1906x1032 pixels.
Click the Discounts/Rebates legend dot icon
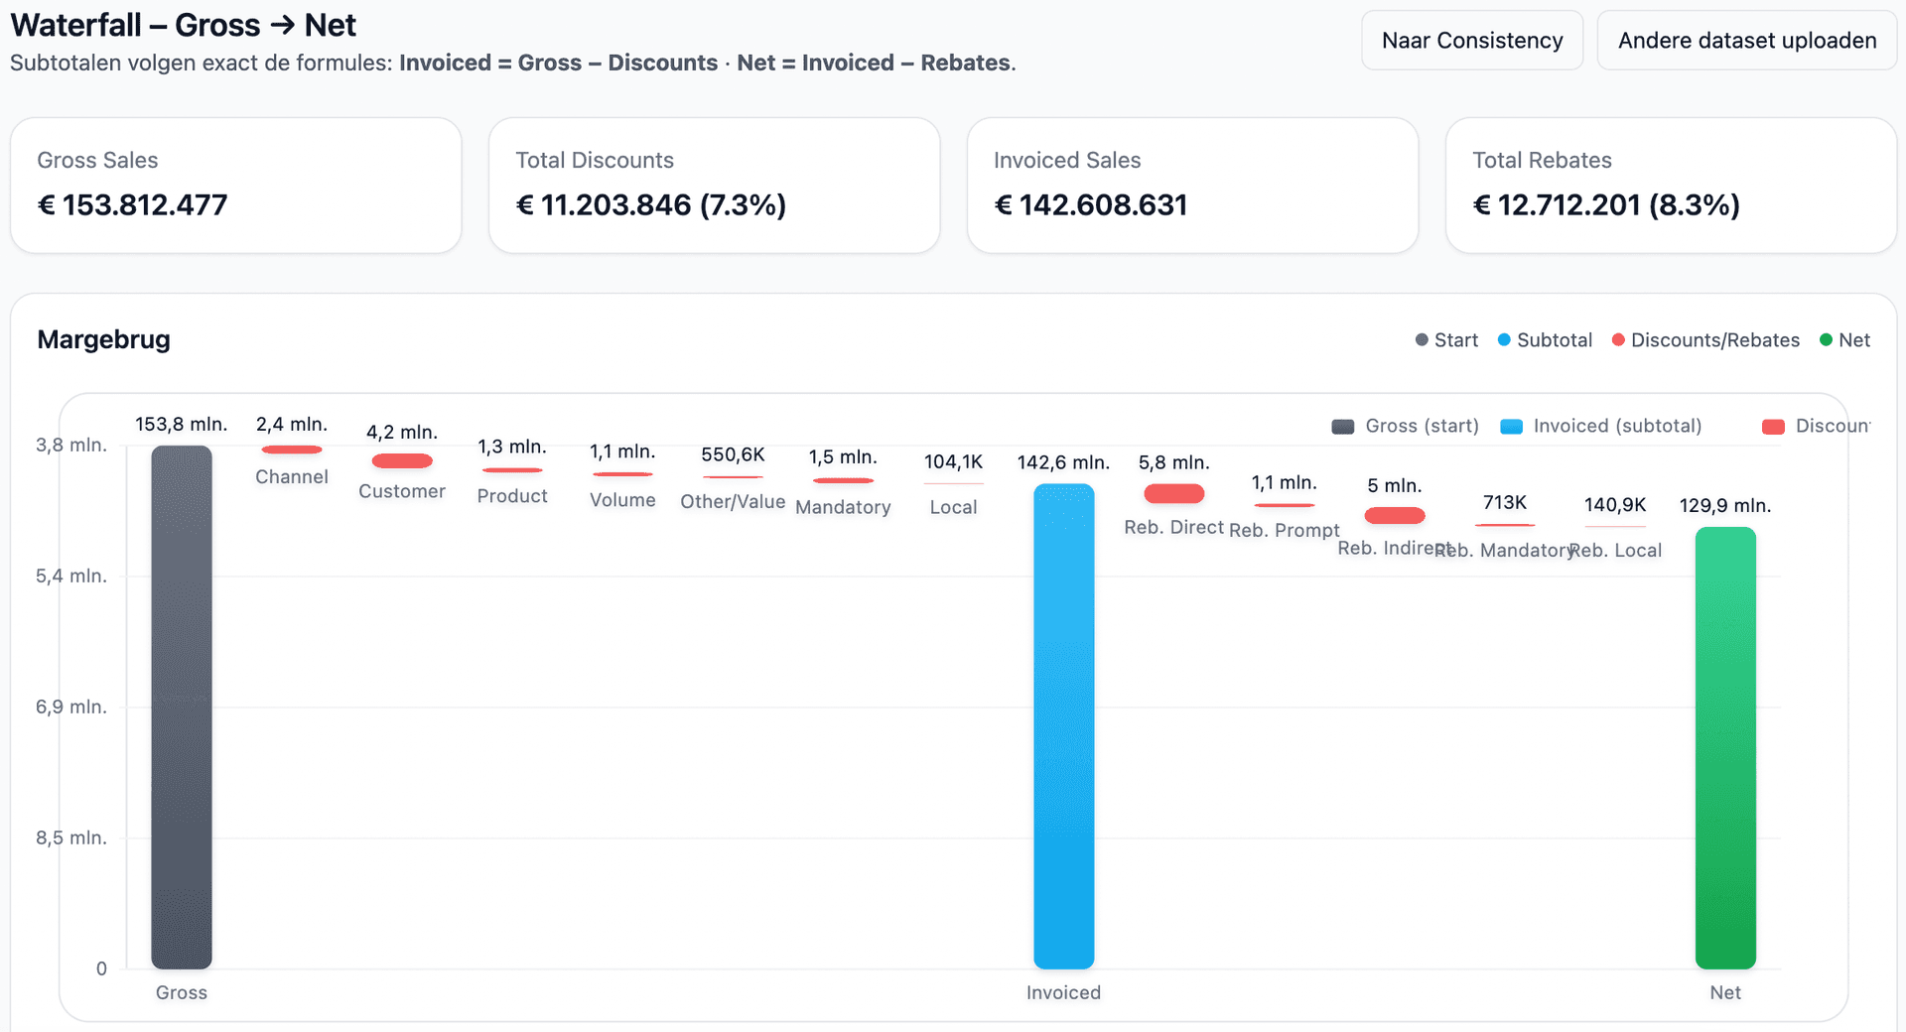click(x=1617, y=340)
